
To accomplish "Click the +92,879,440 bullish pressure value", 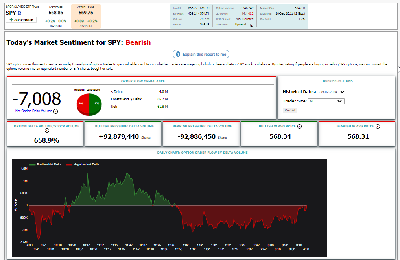I will tap(119, 136).
